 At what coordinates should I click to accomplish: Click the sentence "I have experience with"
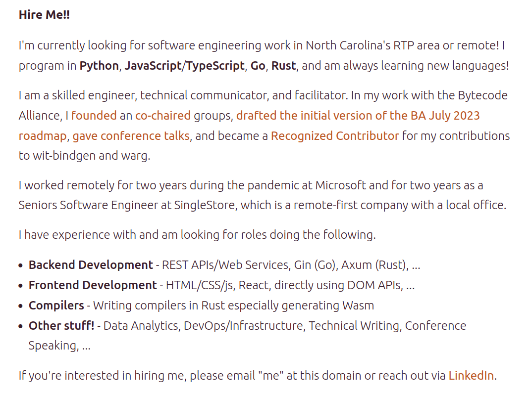pos(78,234)
